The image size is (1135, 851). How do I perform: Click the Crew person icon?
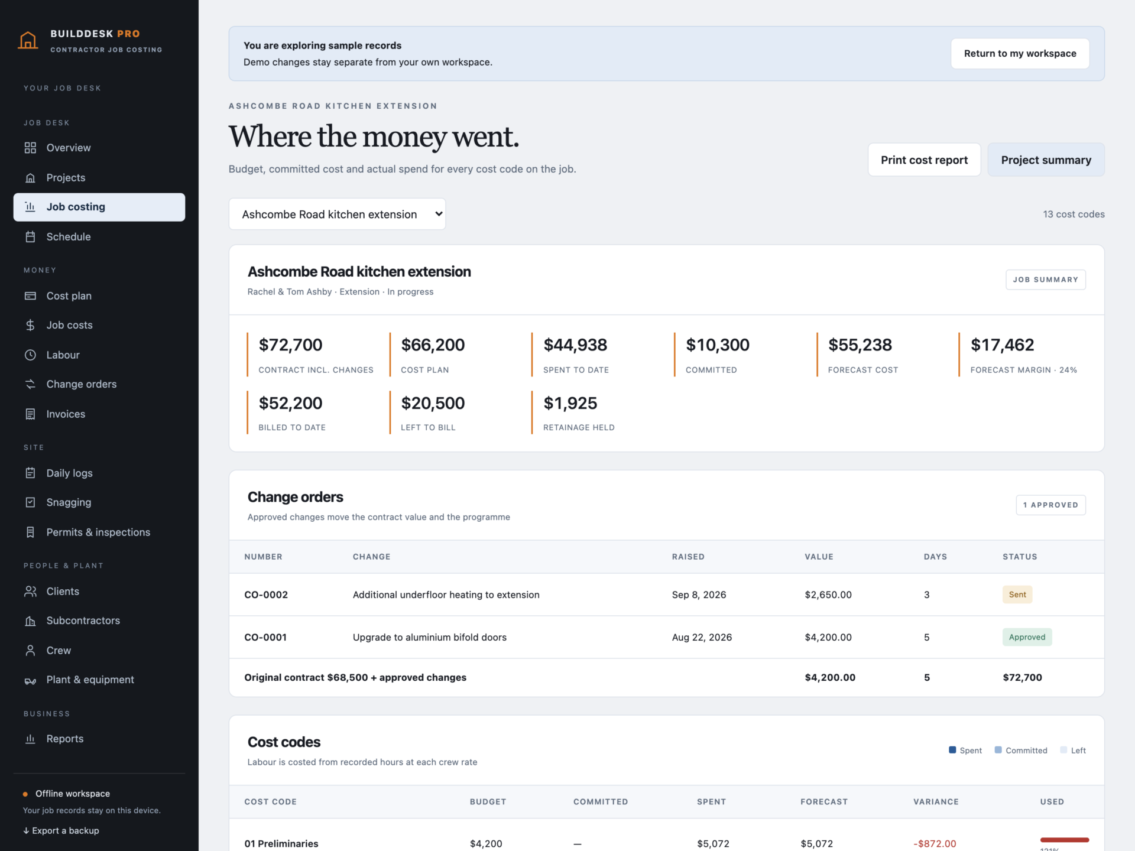[x=30, y=651]
